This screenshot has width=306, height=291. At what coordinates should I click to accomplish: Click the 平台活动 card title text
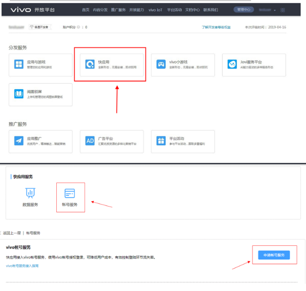click(177, 138)
